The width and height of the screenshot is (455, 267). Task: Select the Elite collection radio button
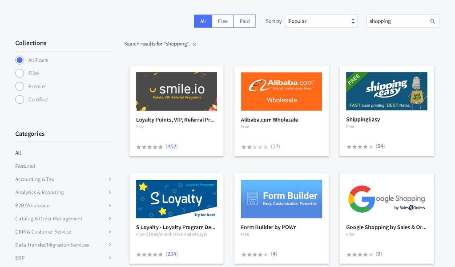(x=20, y=73)
